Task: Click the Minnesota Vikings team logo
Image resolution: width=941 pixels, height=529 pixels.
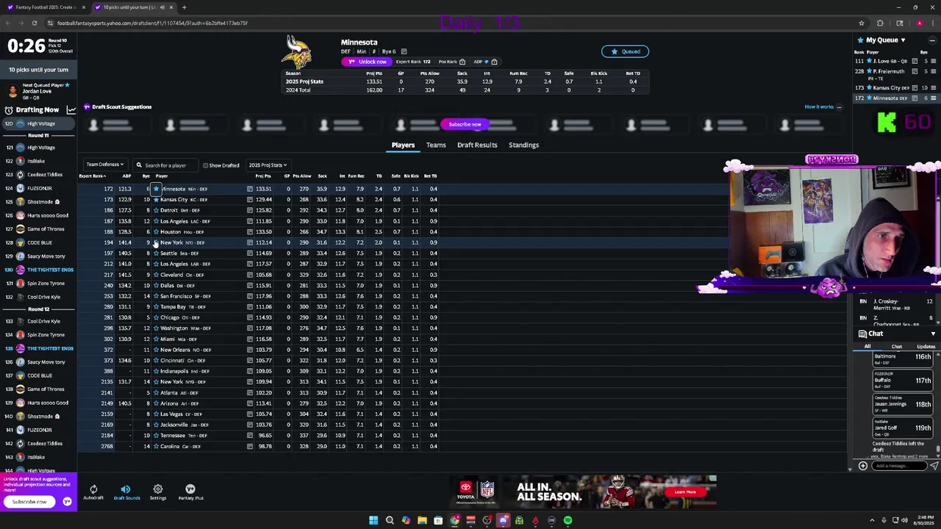Action: (x=298, y=51)
